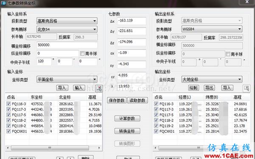Screen dimensions: 255x159
Task: Uncheck input point FQ117-5
Action: (8, 115)
